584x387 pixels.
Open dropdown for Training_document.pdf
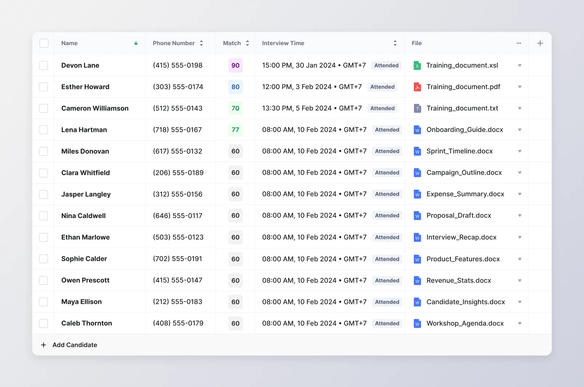520,87
